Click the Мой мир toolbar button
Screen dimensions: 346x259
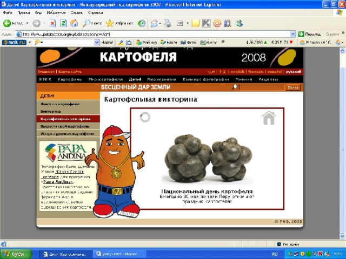click(x=147, y=42)
